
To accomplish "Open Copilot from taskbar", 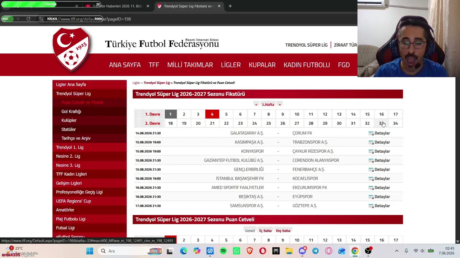I will tap(197, 251).
